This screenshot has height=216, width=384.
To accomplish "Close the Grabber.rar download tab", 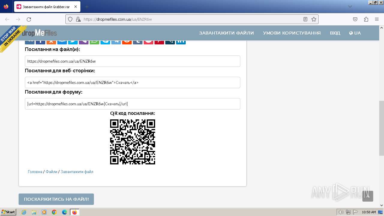I will [76, 7].
